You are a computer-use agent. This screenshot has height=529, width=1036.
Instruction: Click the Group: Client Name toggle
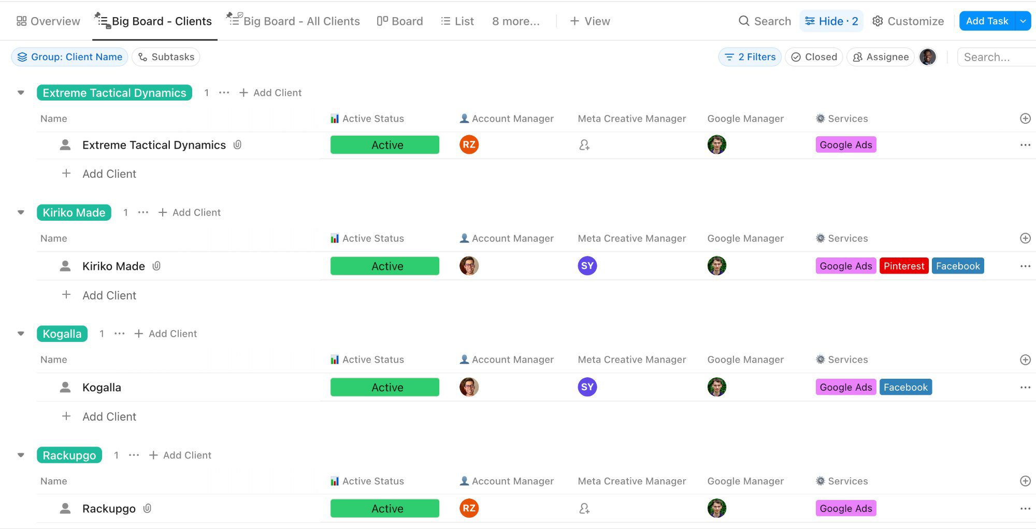[70, 57]
